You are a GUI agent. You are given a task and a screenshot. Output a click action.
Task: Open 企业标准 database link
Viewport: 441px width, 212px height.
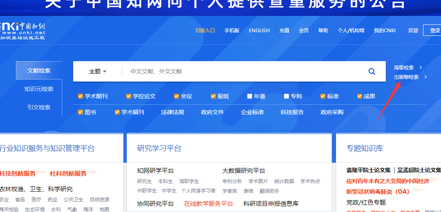click(x=252, y=113)
